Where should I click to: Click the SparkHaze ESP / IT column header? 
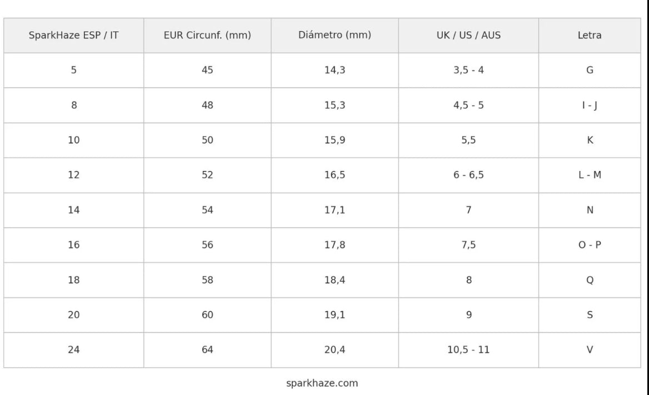pyautogui.click(x=74, y=35)
